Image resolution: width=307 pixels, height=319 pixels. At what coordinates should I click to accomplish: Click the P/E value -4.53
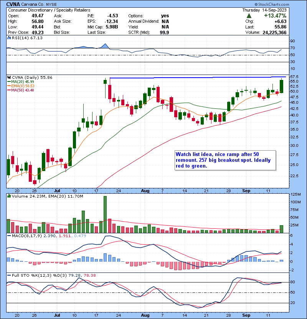point(112,16)
